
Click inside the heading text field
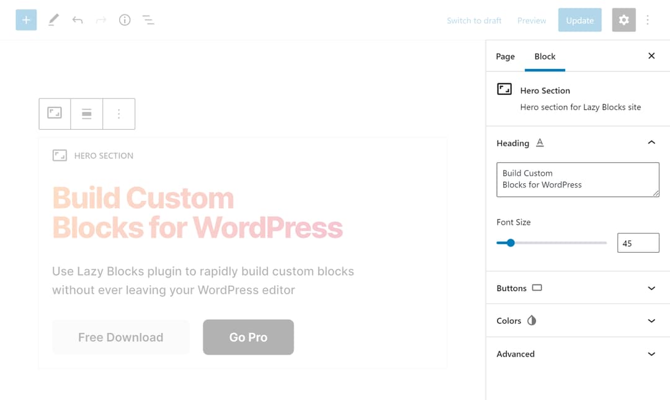coord(577,180)
